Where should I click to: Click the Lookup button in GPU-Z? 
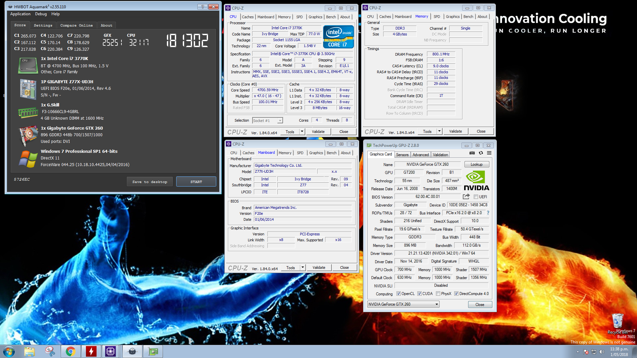pos(476,164)
